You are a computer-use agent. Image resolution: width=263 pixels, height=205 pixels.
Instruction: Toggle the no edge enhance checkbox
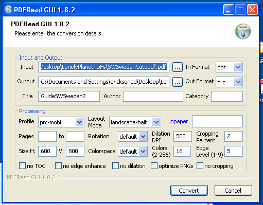[x=58, y=166]
